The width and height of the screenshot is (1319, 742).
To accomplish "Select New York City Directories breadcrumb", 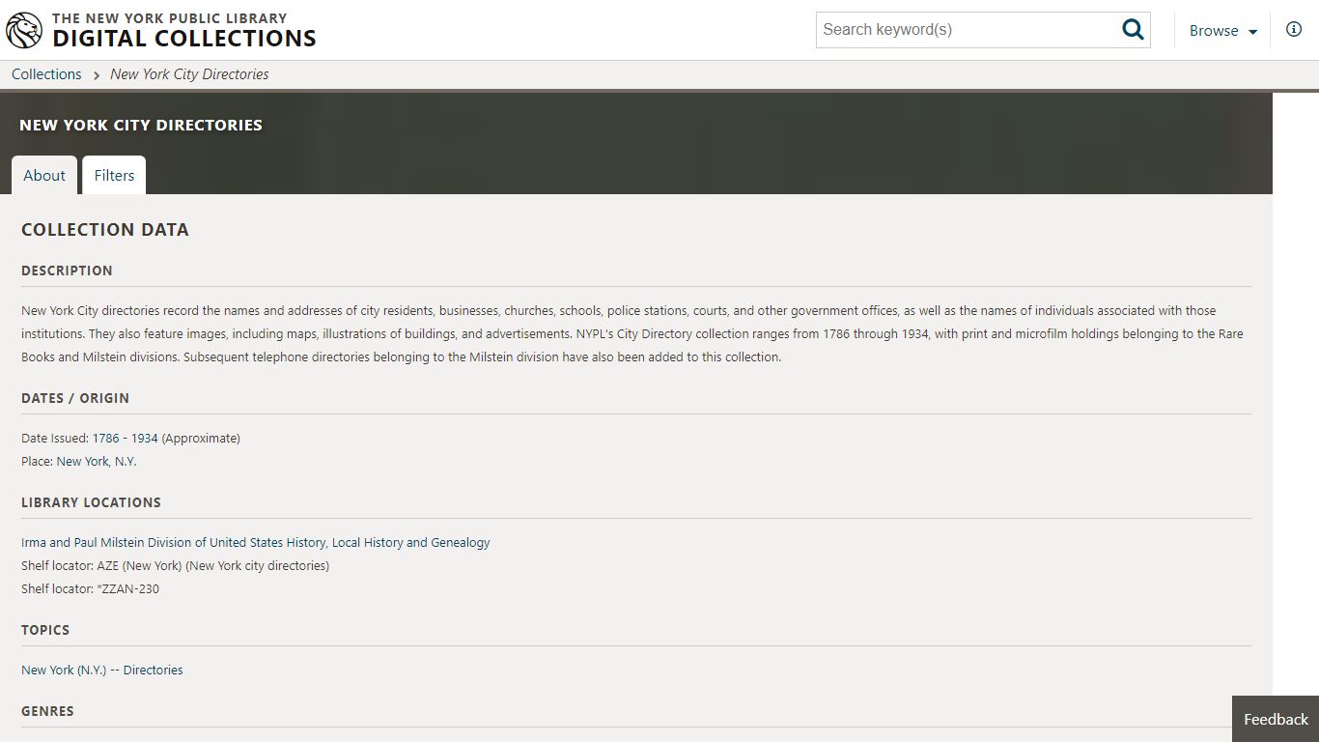I will click(189, 74).
